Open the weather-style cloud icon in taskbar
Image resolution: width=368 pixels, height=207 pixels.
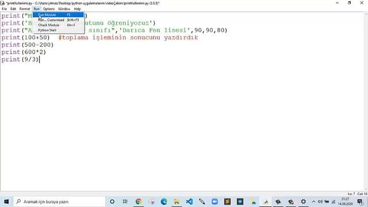pyautogui.click(x=253, y=202)
